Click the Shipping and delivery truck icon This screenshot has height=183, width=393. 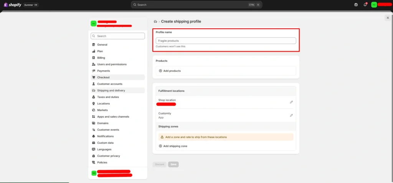pyautogui.click(x=94, y=91)
